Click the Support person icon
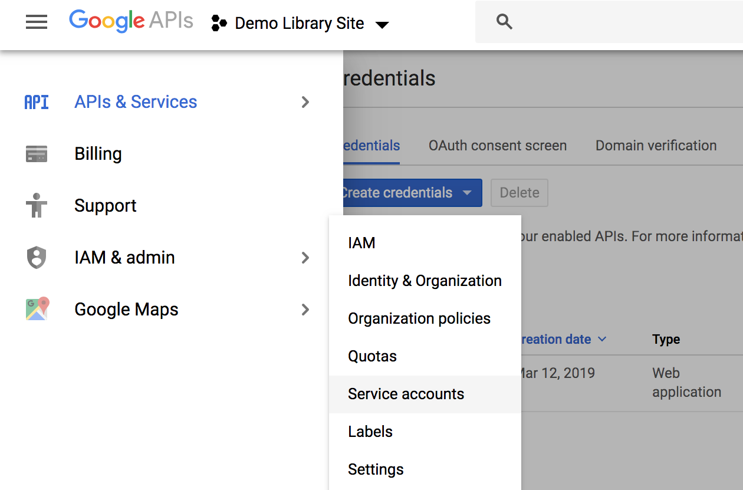The width and height of the screenshot is (743, 490). pyautogui.click(x=37, y=205)
